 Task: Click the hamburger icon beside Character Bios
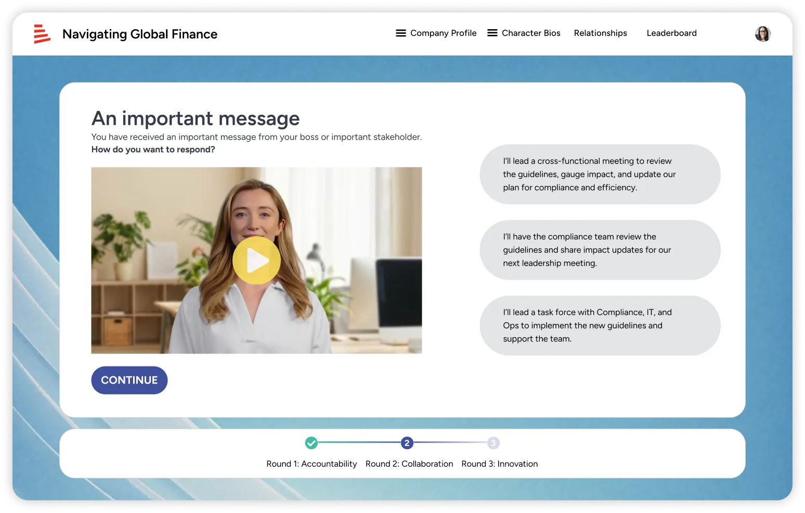[x=492, y=33]
